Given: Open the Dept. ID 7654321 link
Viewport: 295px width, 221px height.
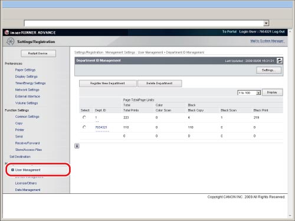Looking at the screenshot, I should [x=101, y=127].
